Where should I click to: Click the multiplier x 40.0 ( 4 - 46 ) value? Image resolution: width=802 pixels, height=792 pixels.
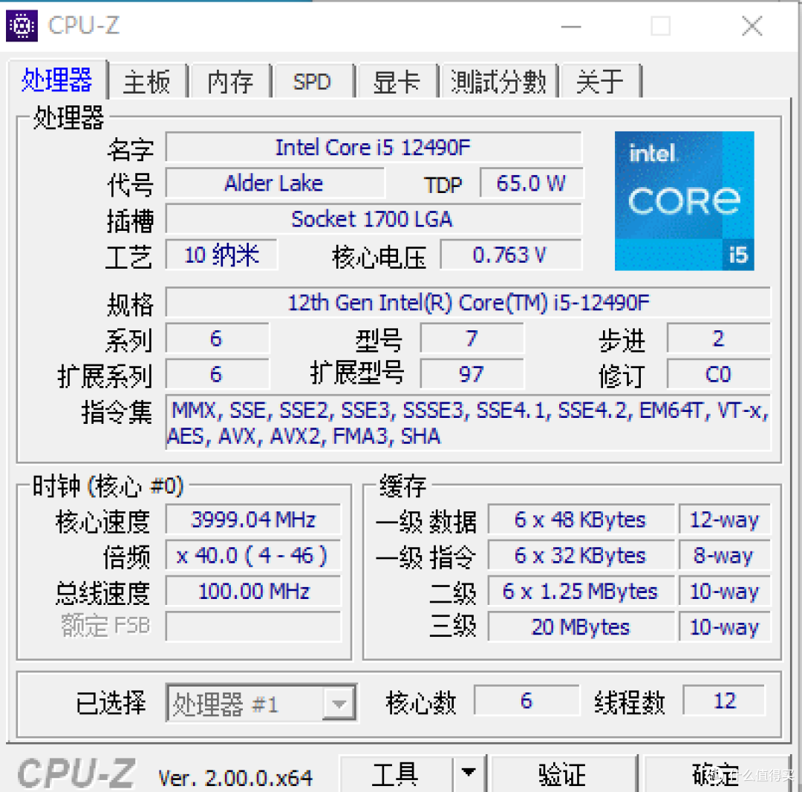253,555
